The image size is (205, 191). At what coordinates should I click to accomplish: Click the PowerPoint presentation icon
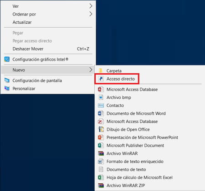point(101,137)
